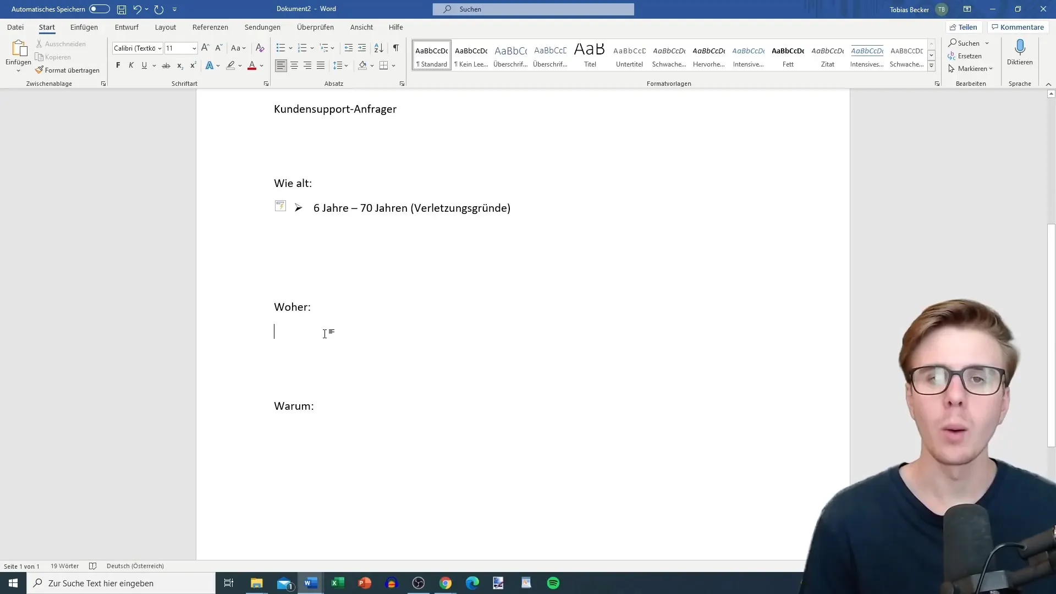Apply red font color

point(252,65)
